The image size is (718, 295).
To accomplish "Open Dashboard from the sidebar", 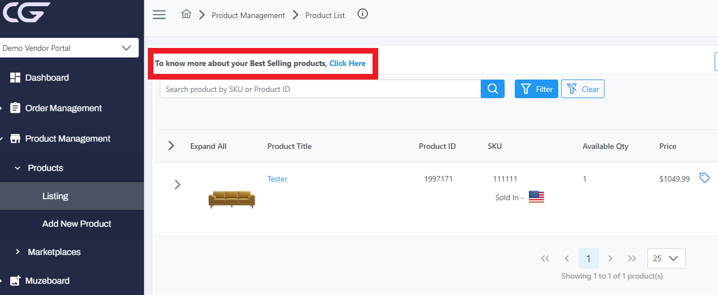I will coord(47,78).
